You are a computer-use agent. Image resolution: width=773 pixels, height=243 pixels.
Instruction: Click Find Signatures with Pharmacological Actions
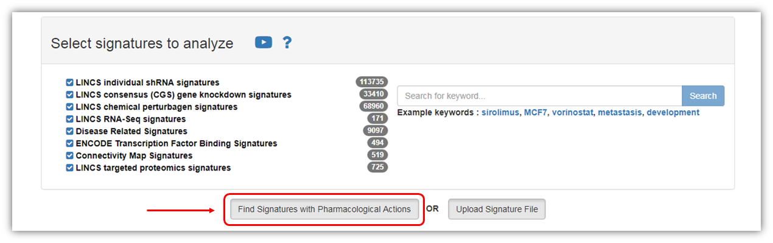(x=324, y=210)
